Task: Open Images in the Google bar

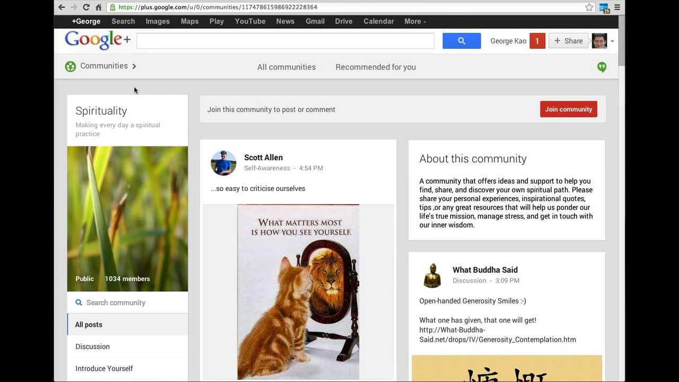Action: [158, 21]
